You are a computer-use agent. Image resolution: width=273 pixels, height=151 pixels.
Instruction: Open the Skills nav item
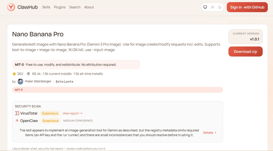click(46, 7)
